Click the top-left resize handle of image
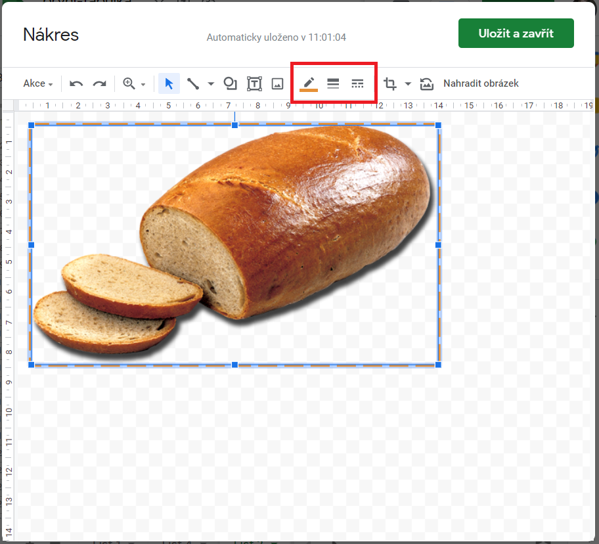Image resolution: width=599 pixels, height=544 pixels. (32, 125)
